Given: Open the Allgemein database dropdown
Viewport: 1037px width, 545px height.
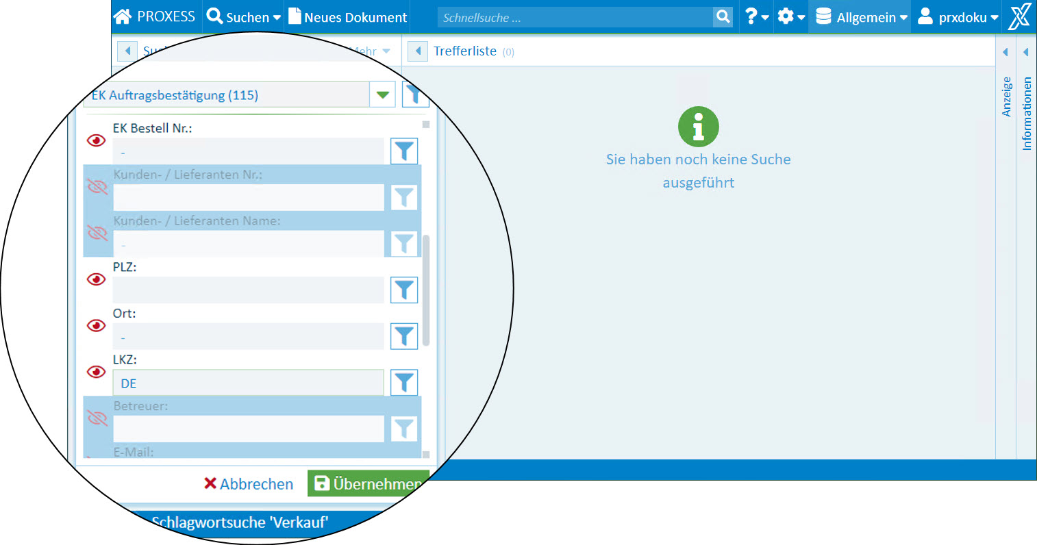Looking at the screenshot, I should tap(861, 17).
